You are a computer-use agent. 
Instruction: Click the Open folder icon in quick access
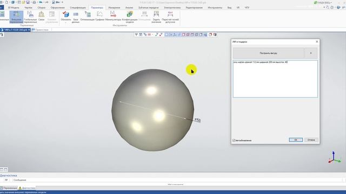tap(23, 2)
